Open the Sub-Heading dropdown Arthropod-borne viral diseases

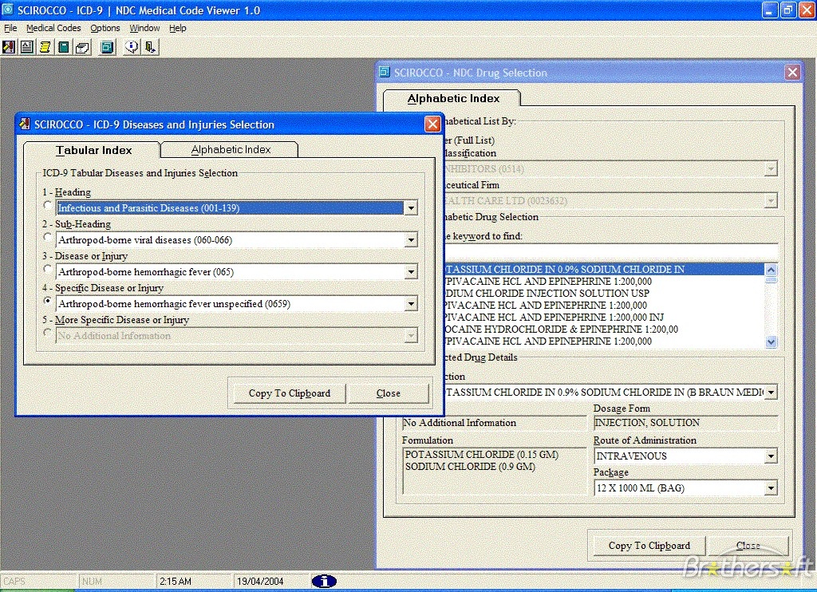(x=411, y=239)
